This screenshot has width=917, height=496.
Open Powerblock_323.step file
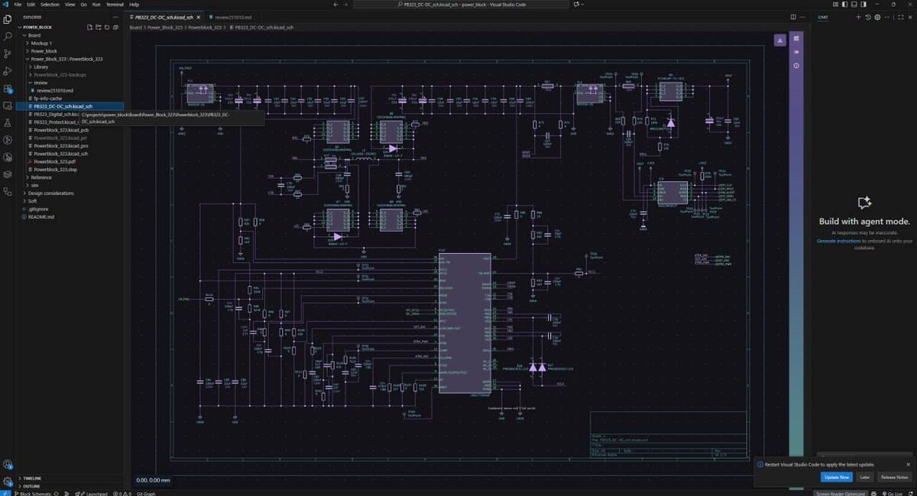pyautogui.click(x=55, y=170)
